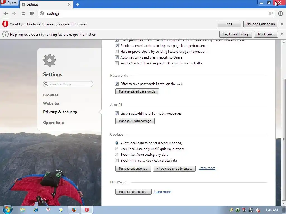Click No, don't ask again
The image size is (286, 214).
click(261, 24)
